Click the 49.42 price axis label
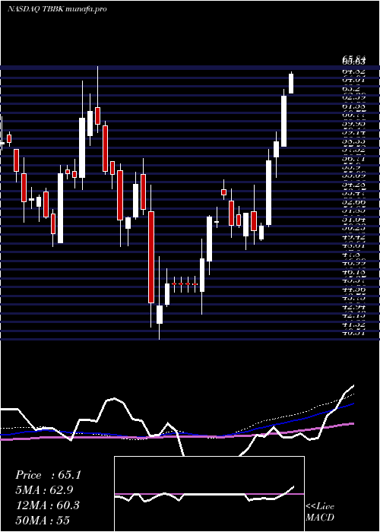This screenshot has height=532, width=380. [x=354, y=237]
